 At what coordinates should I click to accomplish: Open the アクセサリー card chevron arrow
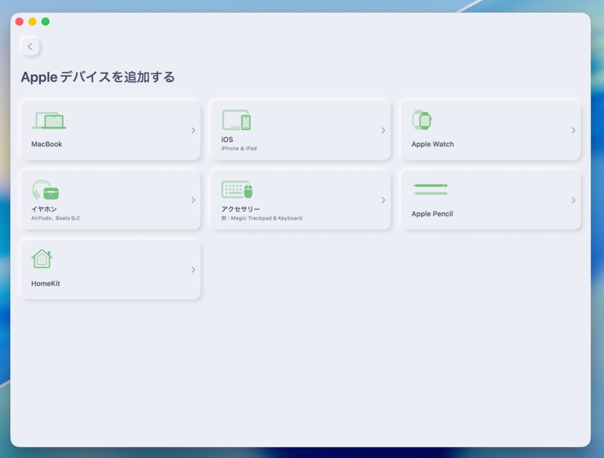[383, 200]
